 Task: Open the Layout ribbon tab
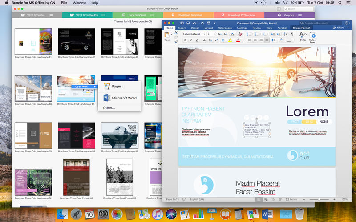(208, 28)
